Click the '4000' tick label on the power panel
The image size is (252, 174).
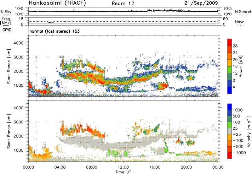click(18, 43)
